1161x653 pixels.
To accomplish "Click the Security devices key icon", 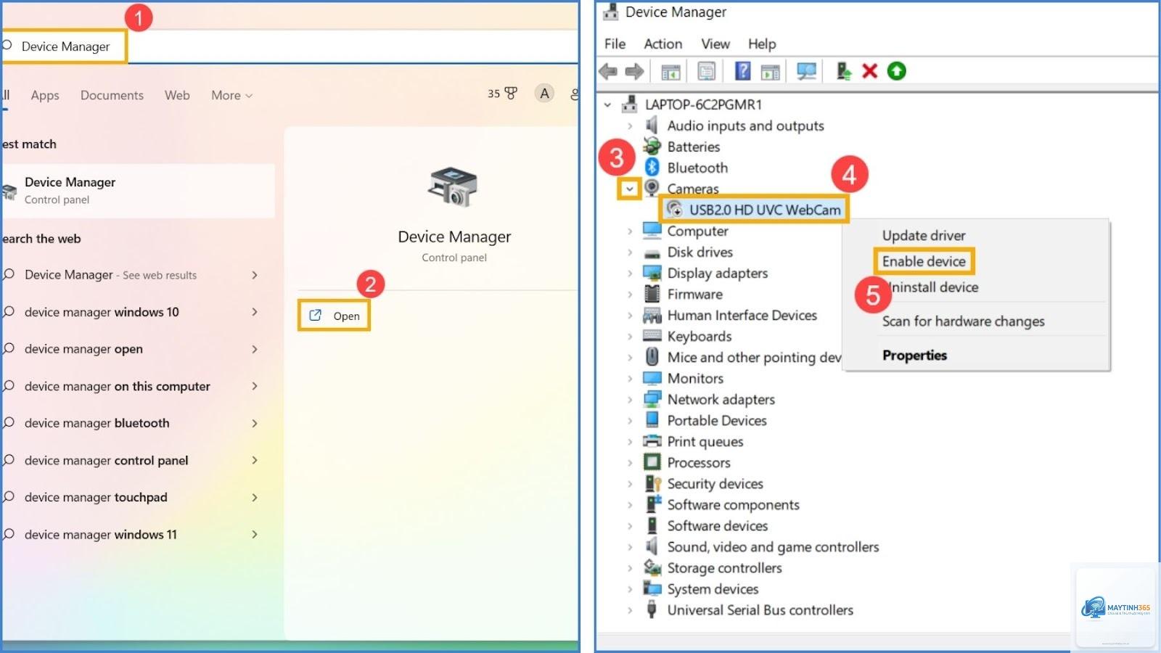I will tap(652, 483).
